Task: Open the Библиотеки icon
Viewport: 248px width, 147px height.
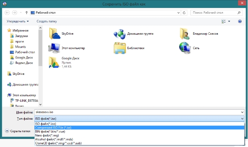Action: (x=120, y=48)
